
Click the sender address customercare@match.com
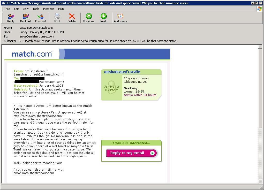click(36, 28)
